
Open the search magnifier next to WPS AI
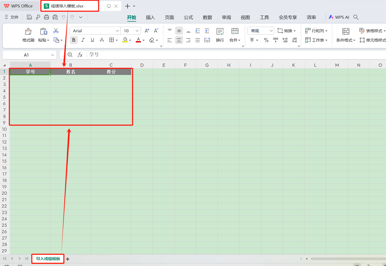click(356, 17)
